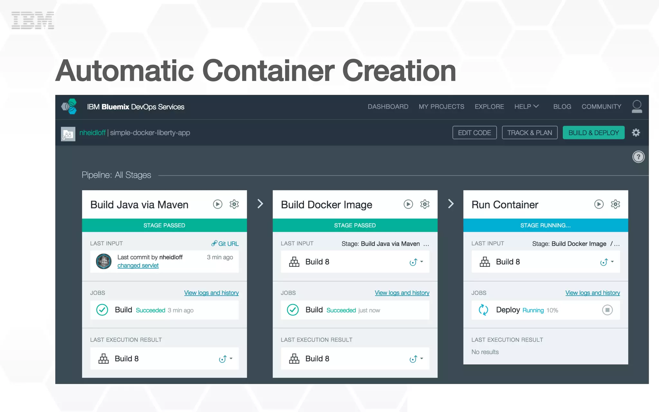Open the user profile avatar icon

(x=637, y=107)
